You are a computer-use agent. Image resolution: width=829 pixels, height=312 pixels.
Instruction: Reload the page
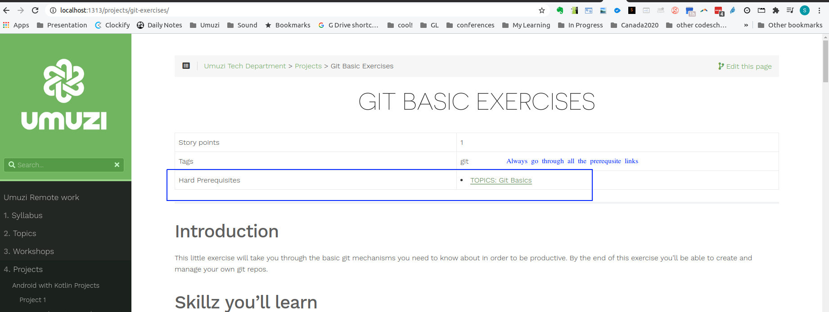pyautogui.click(x=35, y=10)
